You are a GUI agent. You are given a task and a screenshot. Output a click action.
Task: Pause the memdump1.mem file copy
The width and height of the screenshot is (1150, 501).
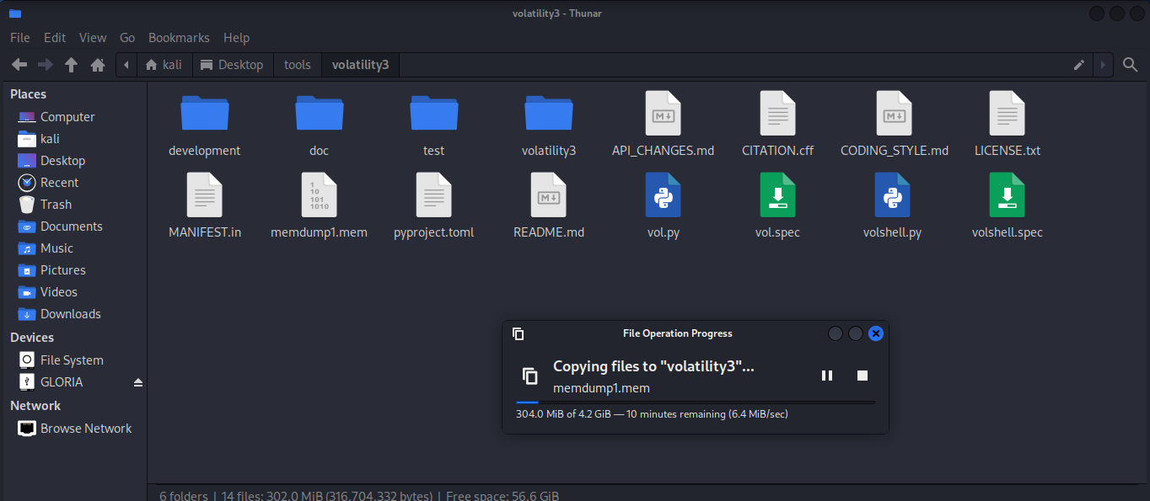click(826, 376)
